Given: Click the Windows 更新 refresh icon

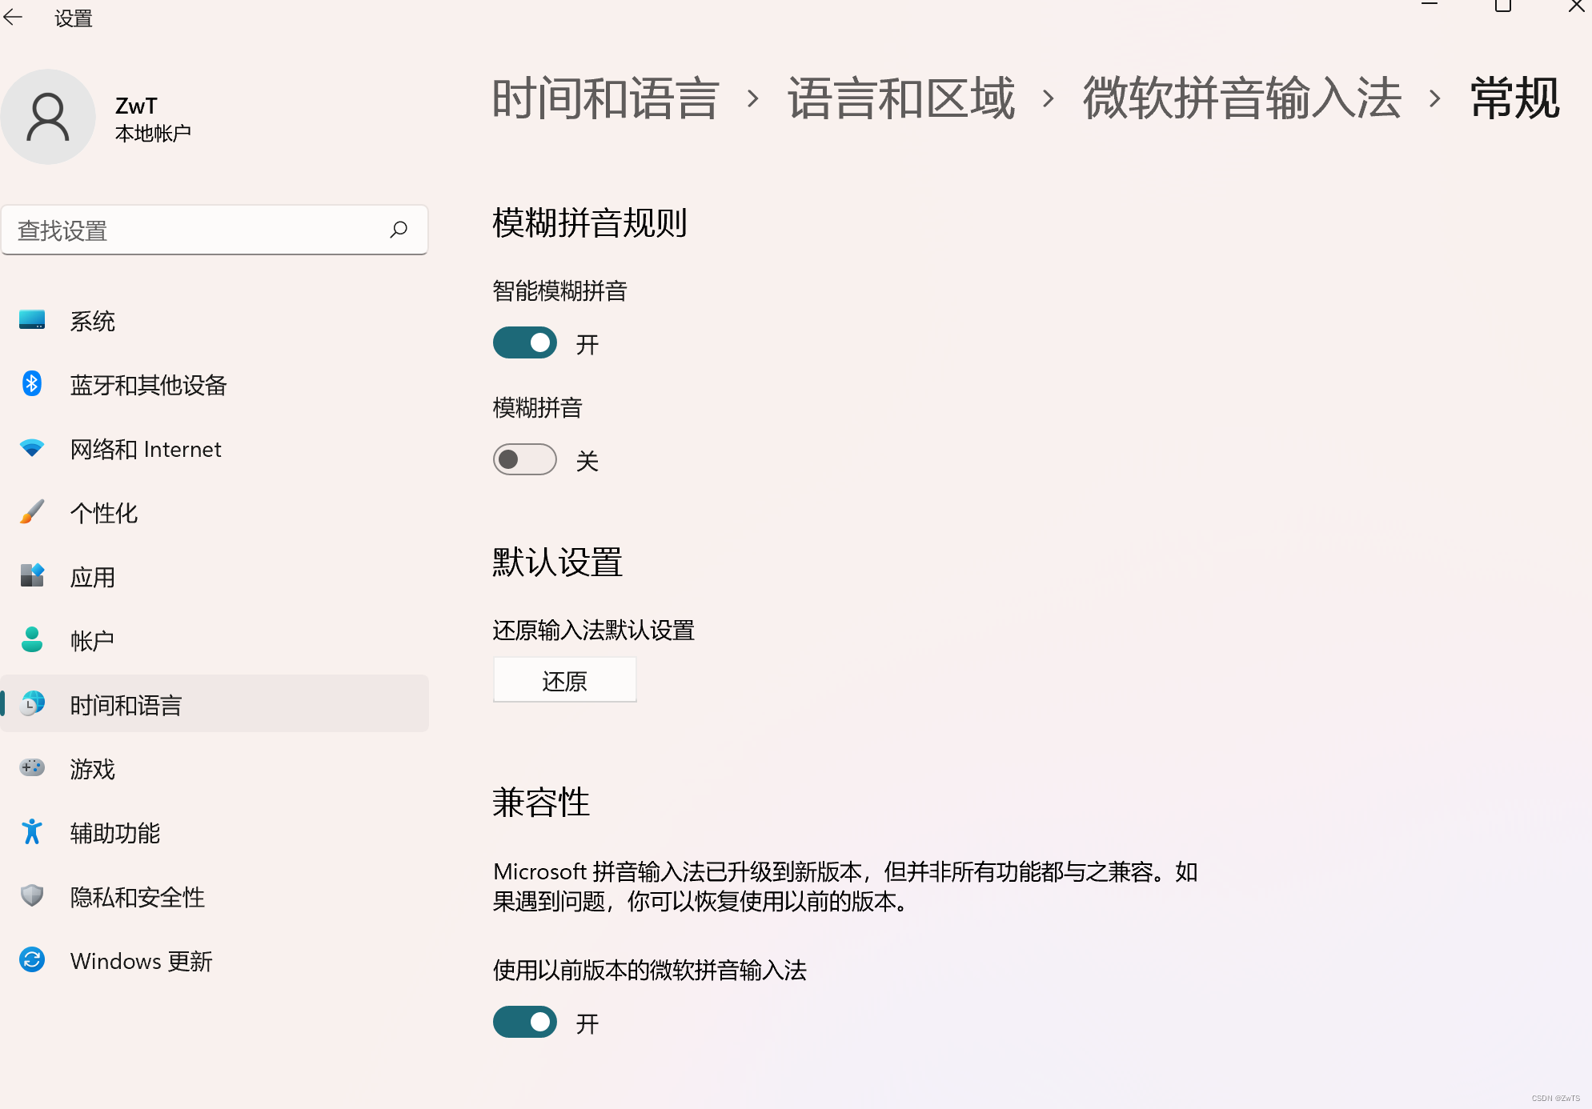Looking at the screenshot, I should coord(32,960).
